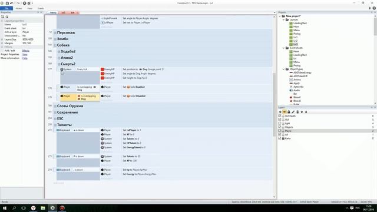
Task: Expand the Сохранение event group
Action: pyautogui.click(x=55, y=112)
